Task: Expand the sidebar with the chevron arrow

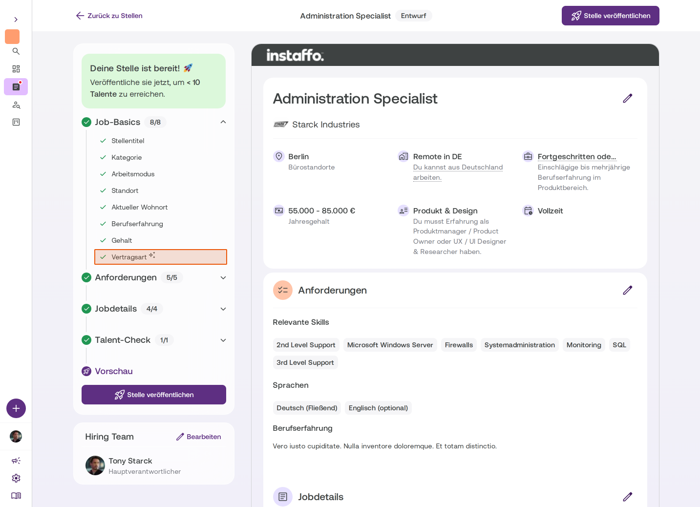Action: [16, 20]
